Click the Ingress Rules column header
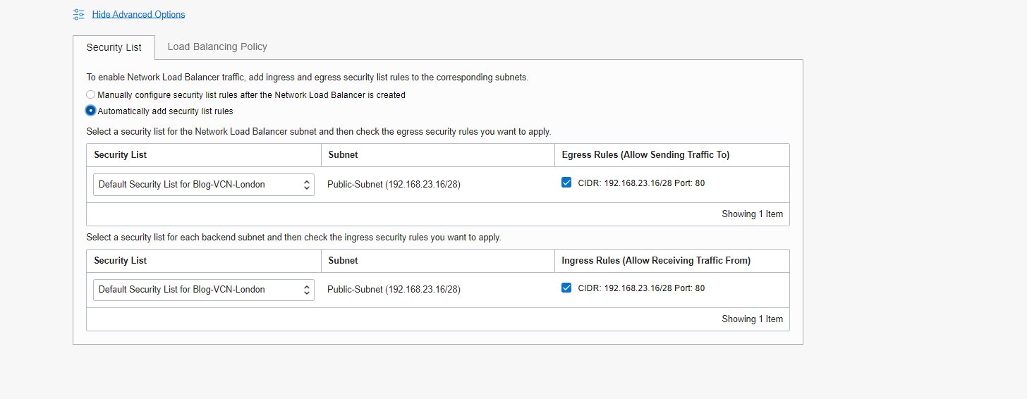The image size is (1027, 399). tap(656, 260)
